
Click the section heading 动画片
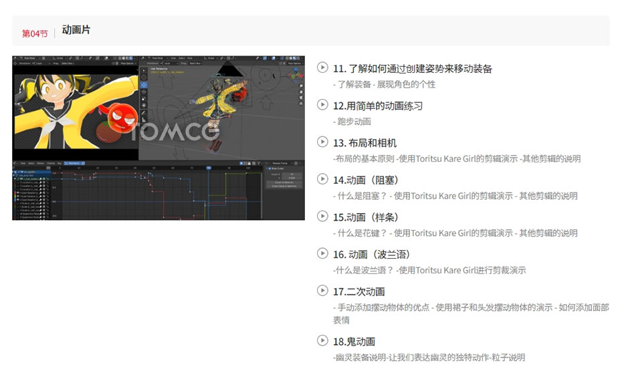[76, 30]
